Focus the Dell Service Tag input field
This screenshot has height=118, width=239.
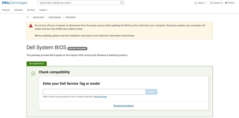(94, 92)
